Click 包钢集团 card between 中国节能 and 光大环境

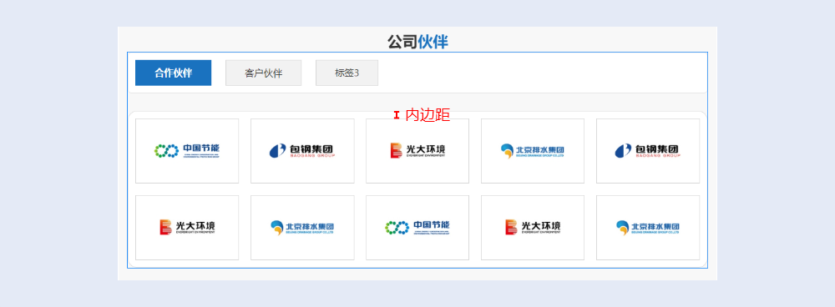[x=302, y=151]
